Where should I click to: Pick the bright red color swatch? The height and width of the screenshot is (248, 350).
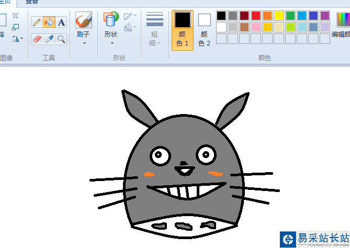pos(256,16)
